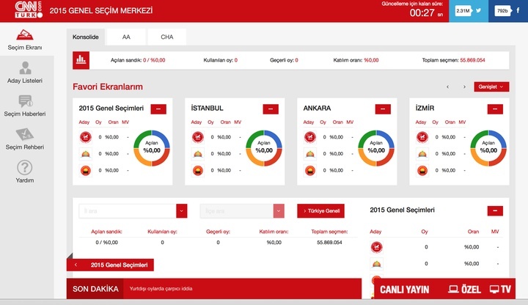Click the Türkiye Geneli button

(320, 211)
